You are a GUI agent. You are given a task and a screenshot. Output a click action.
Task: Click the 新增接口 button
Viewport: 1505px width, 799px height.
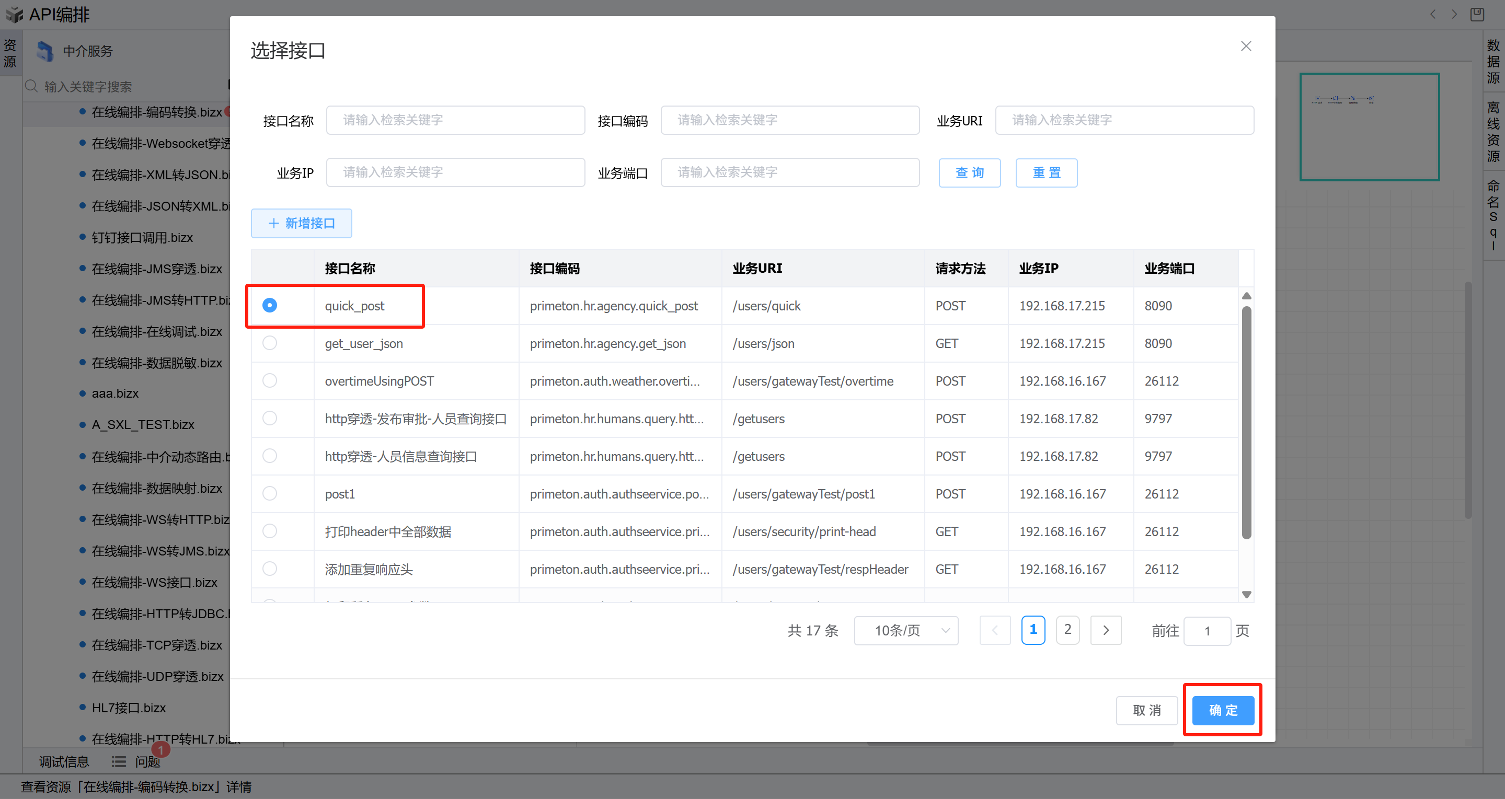pyautogui.click(x=302, y=223)
